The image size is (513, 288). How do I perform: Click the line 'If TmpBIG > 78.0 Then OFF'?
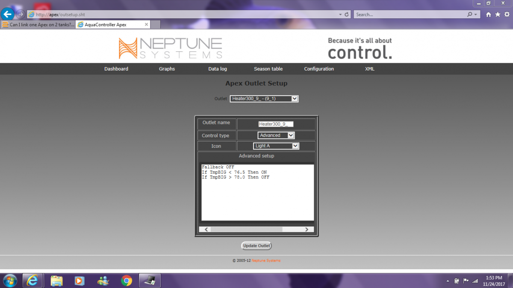coord(236,177)
